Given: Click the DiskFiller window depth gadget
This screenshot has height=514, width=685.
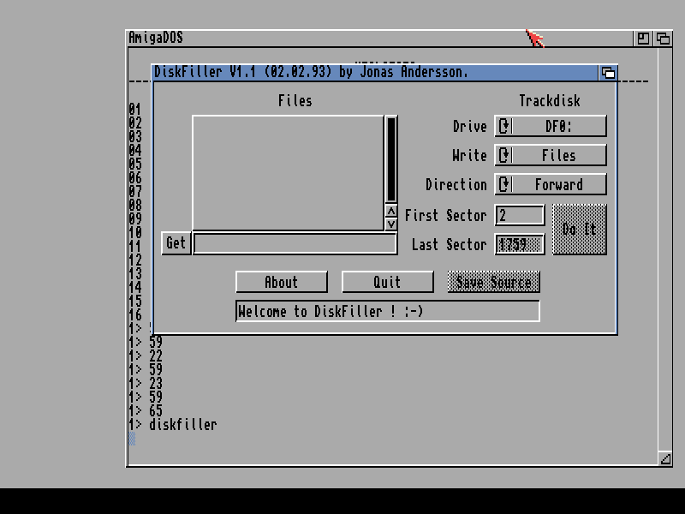Looking at the screenshot, I should coord(608,73).
